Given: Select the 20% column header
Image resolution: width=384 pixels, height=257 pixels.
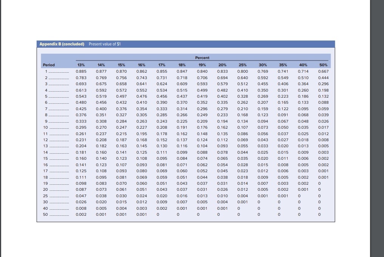Looking at the screenshot, I should (222, 65).
